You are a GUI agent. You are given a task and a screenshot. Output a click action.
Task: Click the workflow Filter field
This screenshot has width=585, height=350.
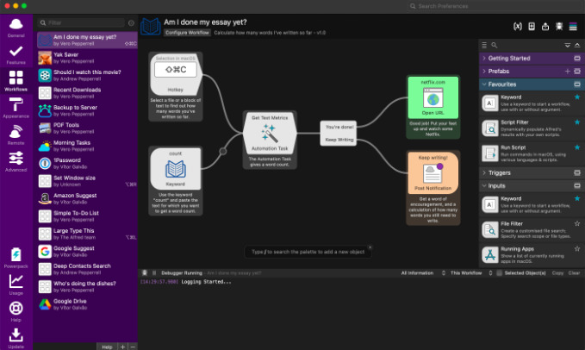81,23
